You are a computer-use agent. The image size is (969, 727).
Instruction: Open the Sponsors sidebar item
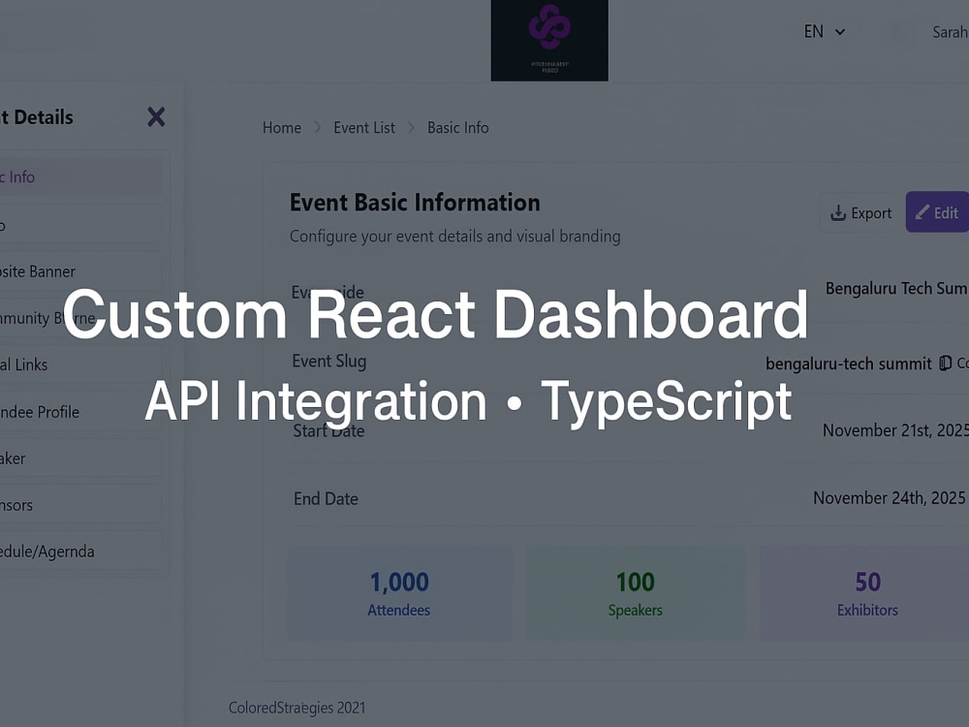(x=81, y=505)
